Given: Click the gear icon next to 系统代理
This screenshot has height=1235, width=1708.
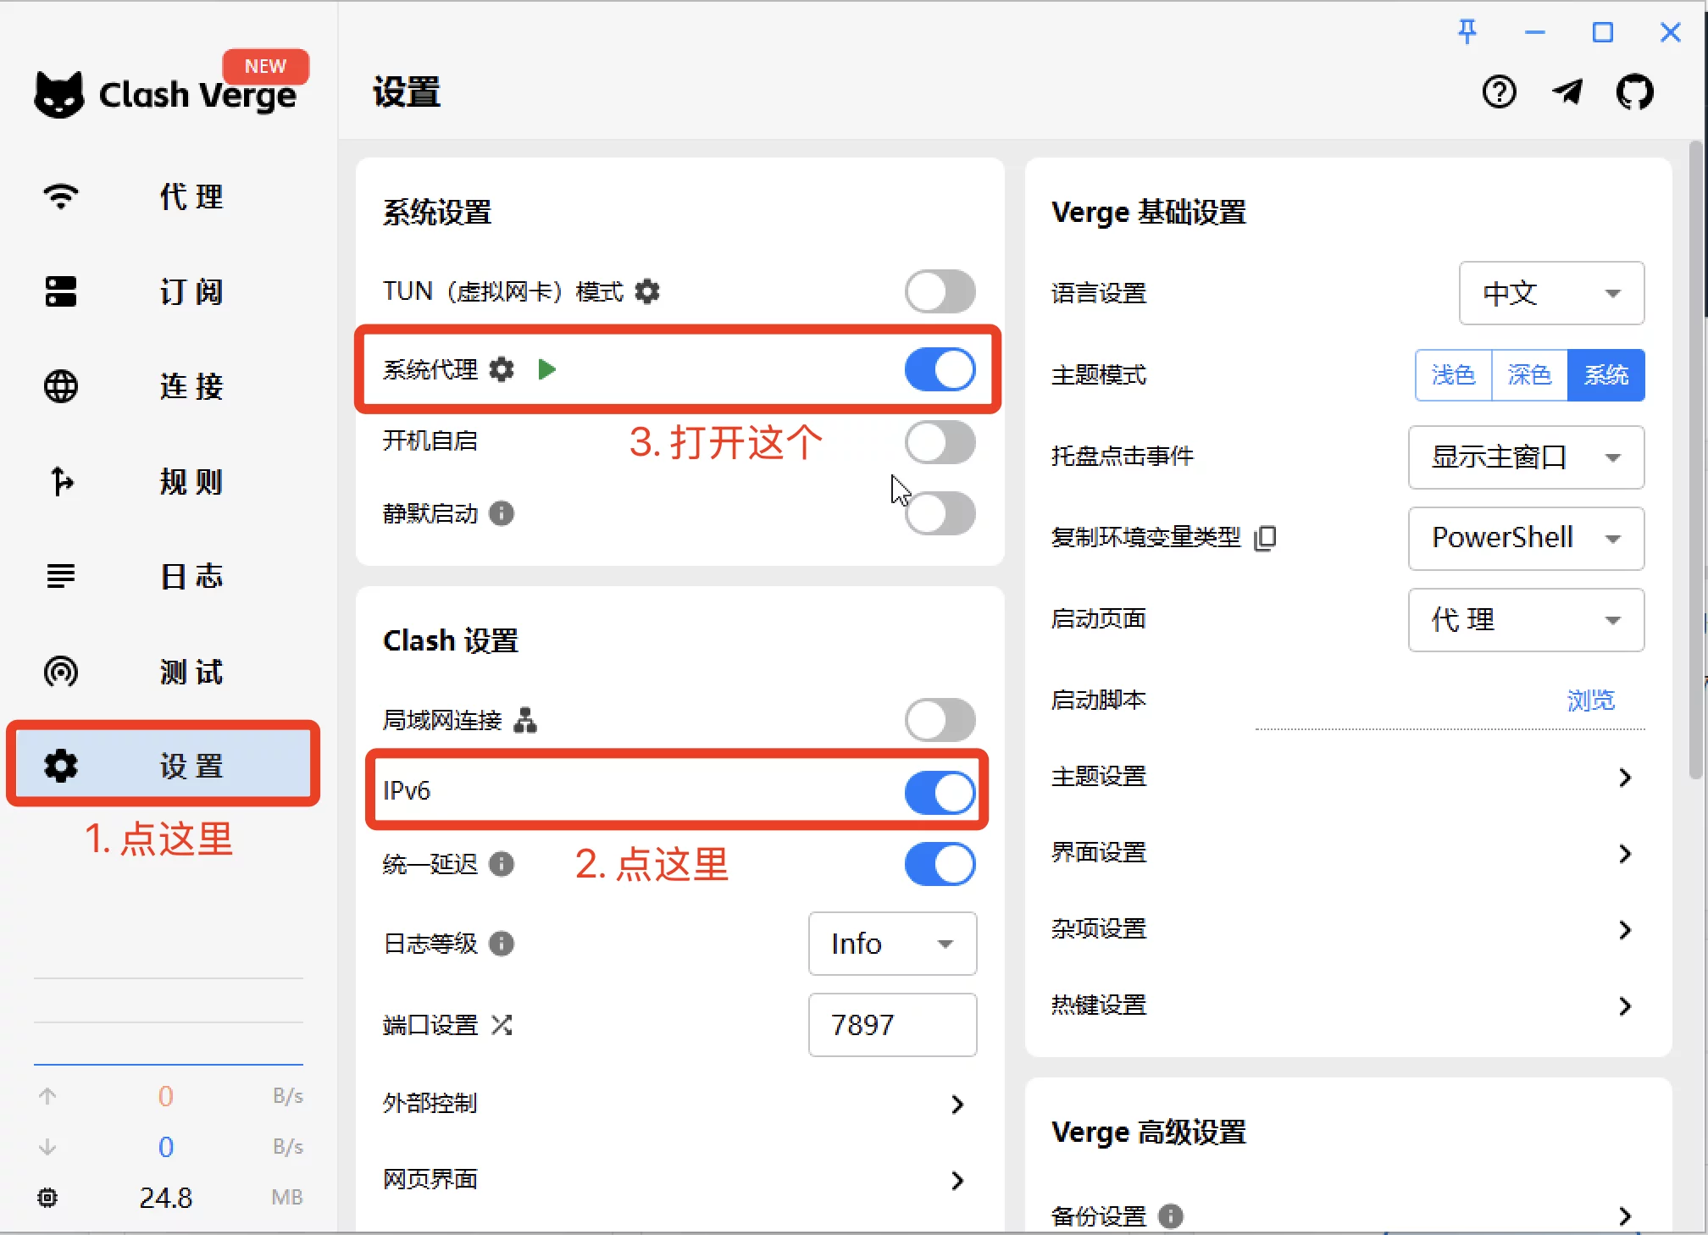Looking at the screenshot, I should pyautogui.click(x=502, y=370).
